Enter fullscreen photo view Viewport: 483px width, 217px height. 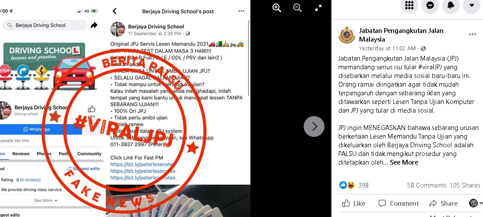pos(318,8)
